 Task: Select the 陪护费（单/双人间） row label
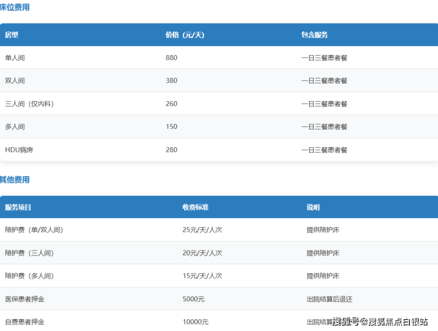tap(34, 230)
